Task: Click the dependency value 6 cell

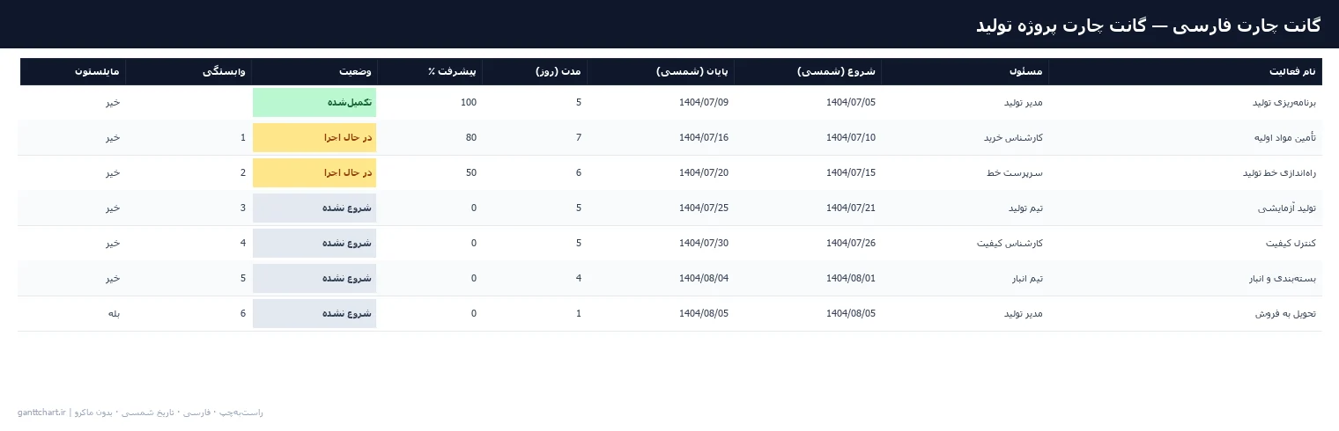Action: pyautogui.click(x=189, y=314)
